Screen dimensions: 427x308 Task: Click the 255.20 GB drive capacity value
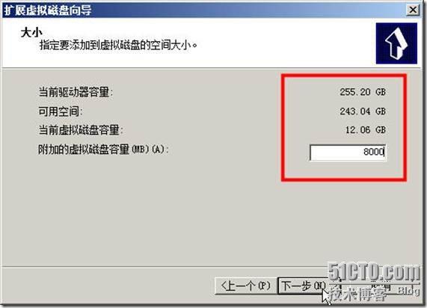363,92
